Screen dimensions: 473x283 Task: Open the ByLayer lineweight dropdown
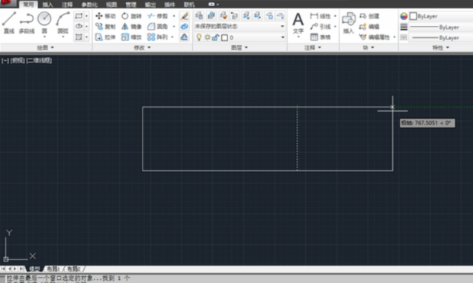441,27
